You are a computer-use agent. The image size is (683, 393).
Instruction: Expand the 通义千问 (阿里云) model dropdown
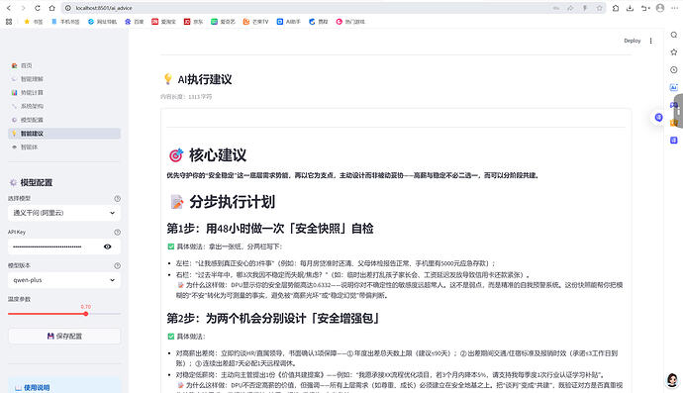(64, 213)
